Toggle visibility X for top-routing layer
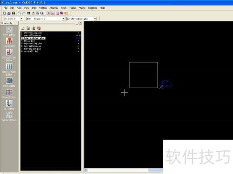The width and height of the screenshot is (233, 174). 78,44
